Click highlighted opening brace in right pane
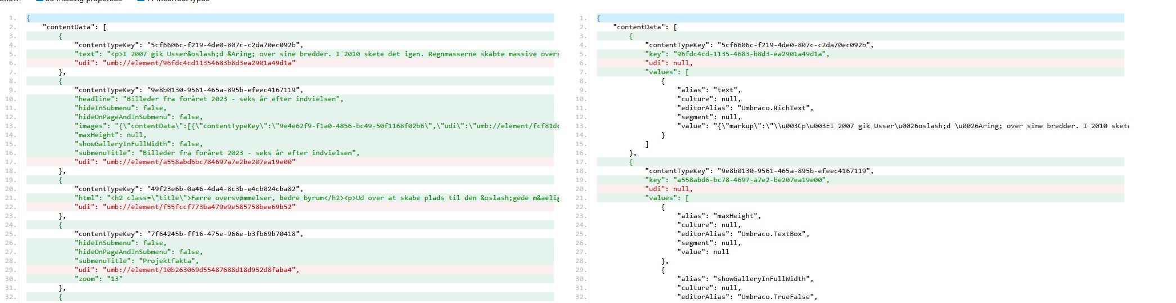 tap(599, 18)
